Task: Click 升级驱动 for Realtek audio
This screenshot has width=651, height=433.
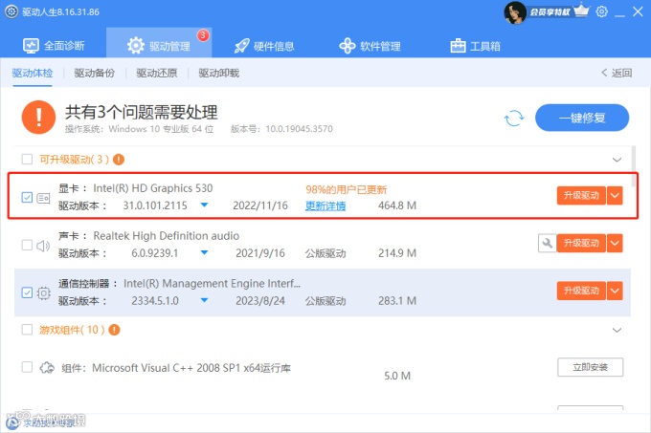Action: click(x=581, y=243)
